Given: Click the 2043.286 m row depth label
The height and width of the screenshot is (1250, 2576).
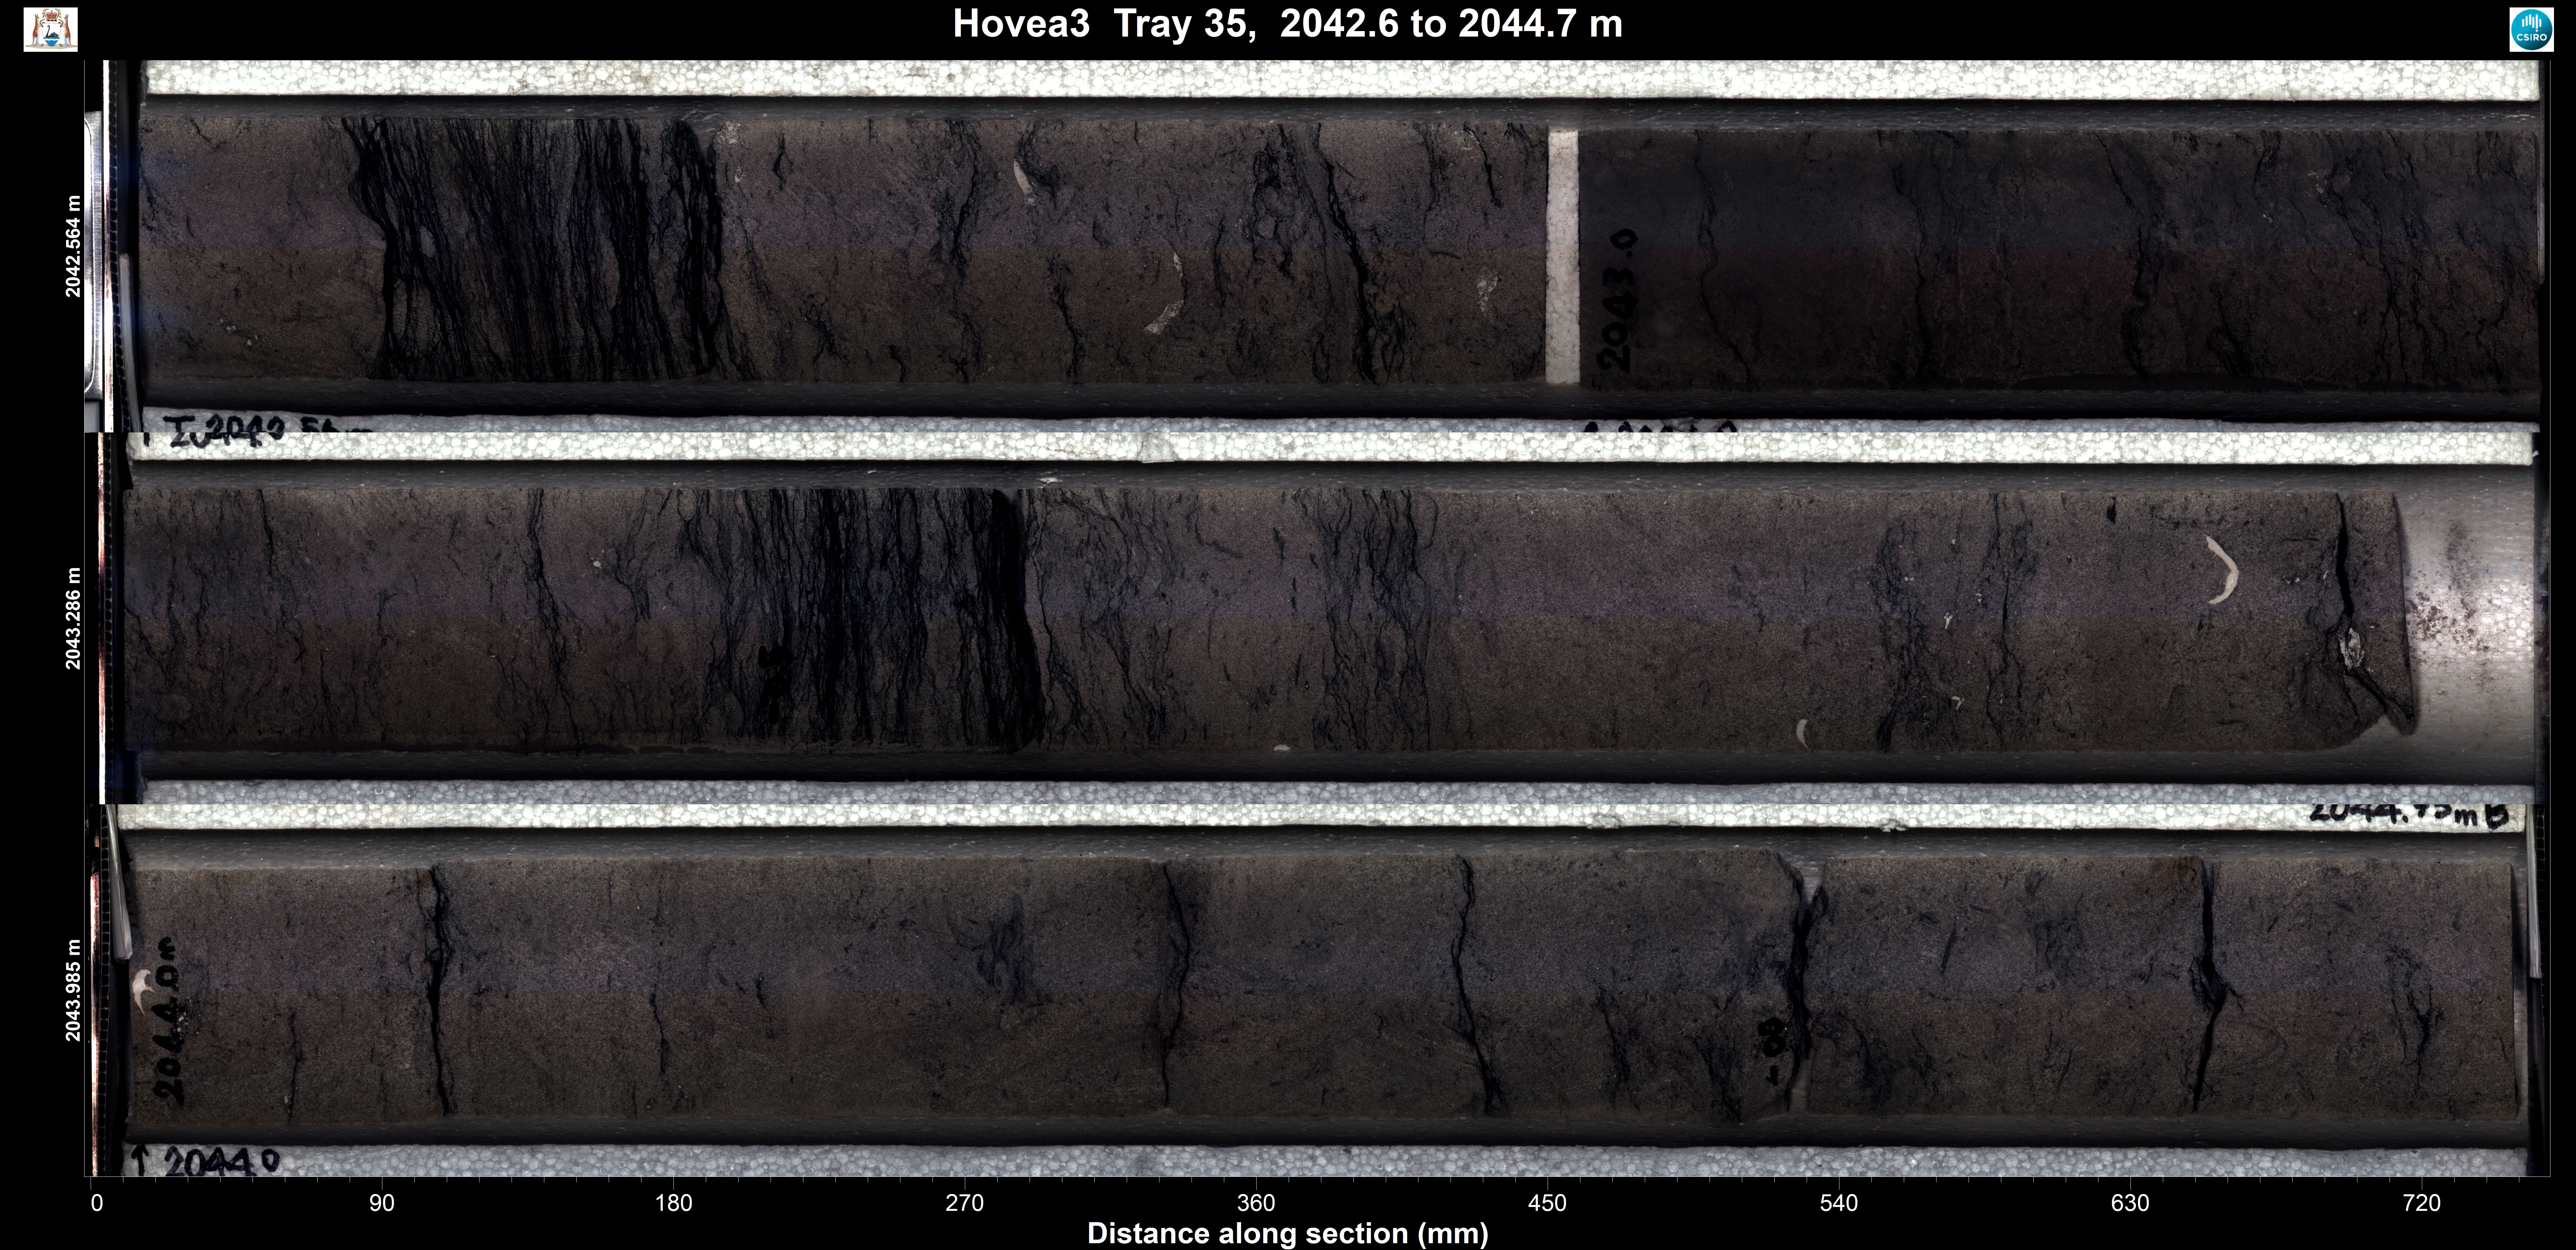Looking at the screenshot, I should (73, 618).
